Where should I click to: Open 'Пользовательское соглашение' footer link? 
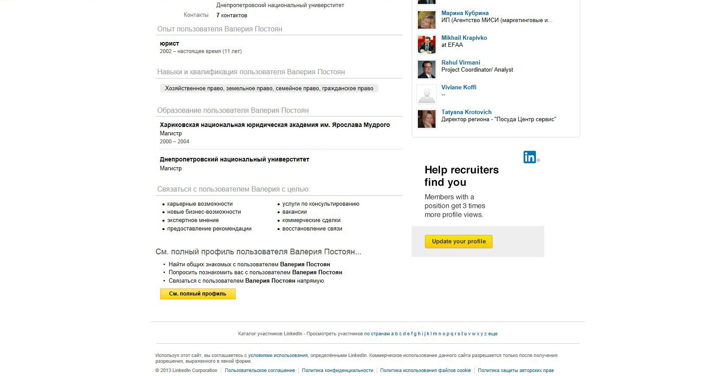260,371
